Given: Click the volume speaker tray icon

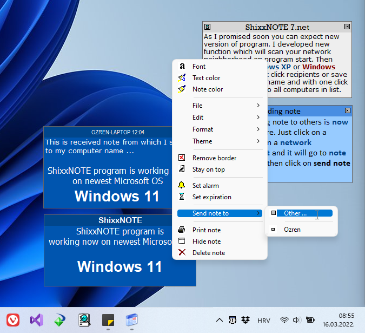Looking at the screenshot, I should tap(297, 320).
